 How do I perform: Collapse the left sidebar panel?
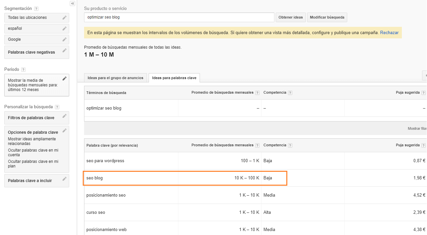tap(72, 3)
